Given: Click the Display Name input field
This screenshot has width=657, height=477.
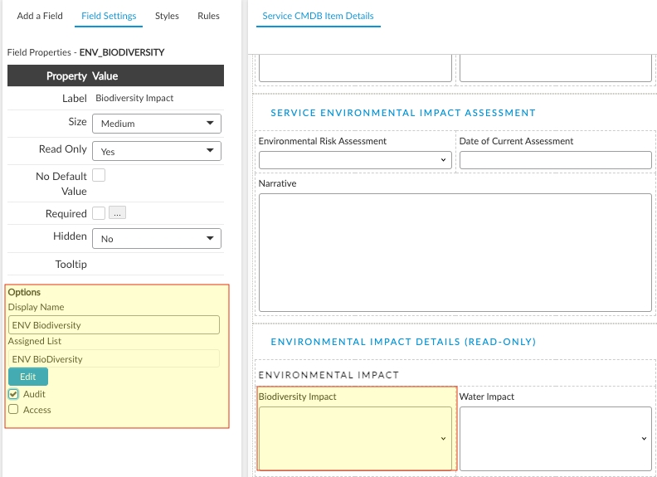Looking at the screenshot, I should point(114,325).
